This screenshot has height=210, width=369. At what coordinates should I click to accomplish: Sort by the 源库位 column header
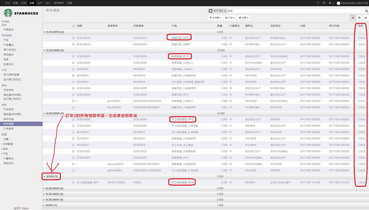click(249, 26)
